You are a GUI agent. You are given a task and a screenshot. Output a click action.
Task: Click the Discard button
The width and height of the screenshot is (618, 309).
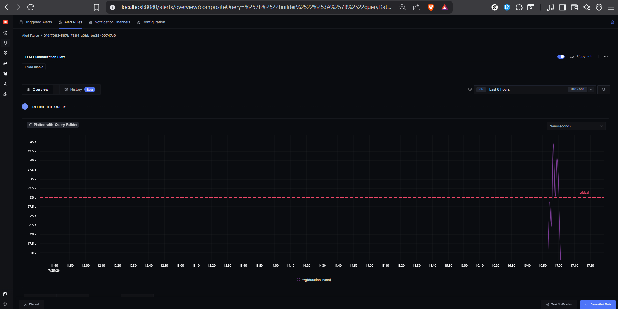point(31,304)
